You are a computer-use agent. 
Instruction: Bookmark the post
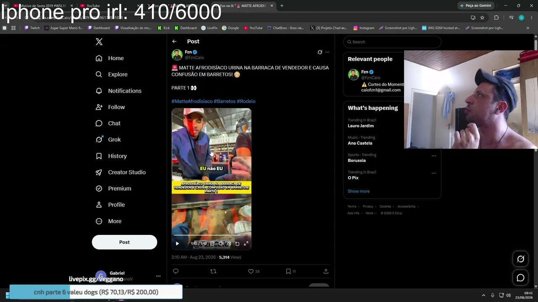[x=288, y=271]
